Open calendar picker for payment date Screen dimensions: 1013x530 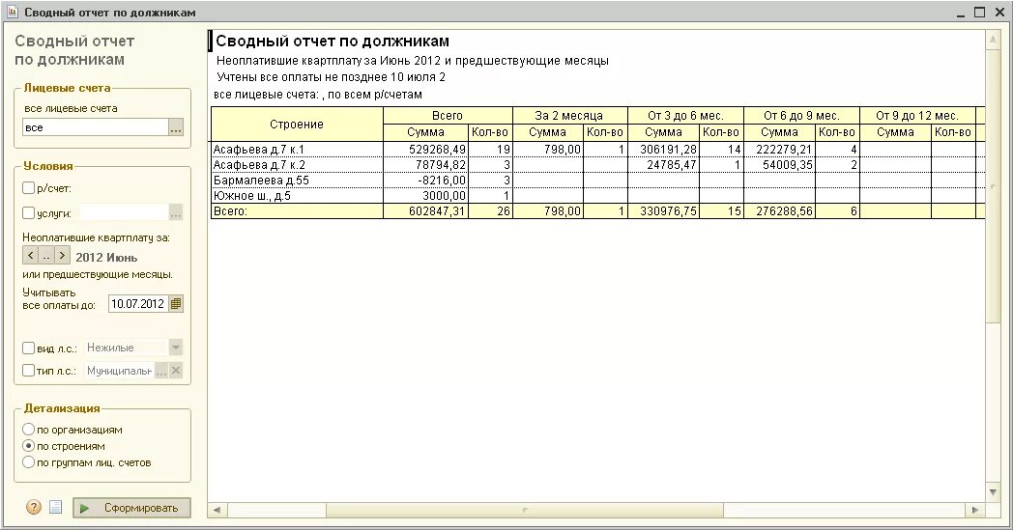[176, 303]
